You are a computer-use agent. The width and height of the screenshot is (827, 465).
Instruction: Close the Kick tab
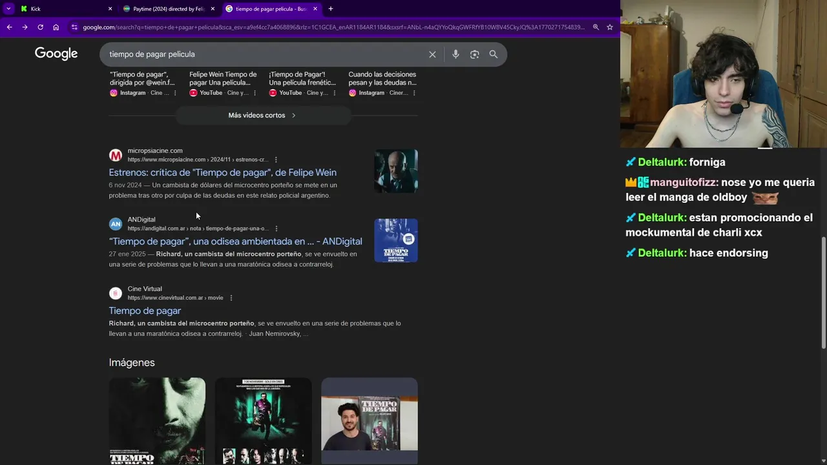coord(110,9)
